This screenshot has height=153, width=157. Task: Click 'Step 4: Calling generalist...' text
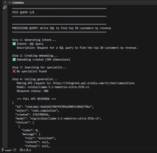[35, 79]
